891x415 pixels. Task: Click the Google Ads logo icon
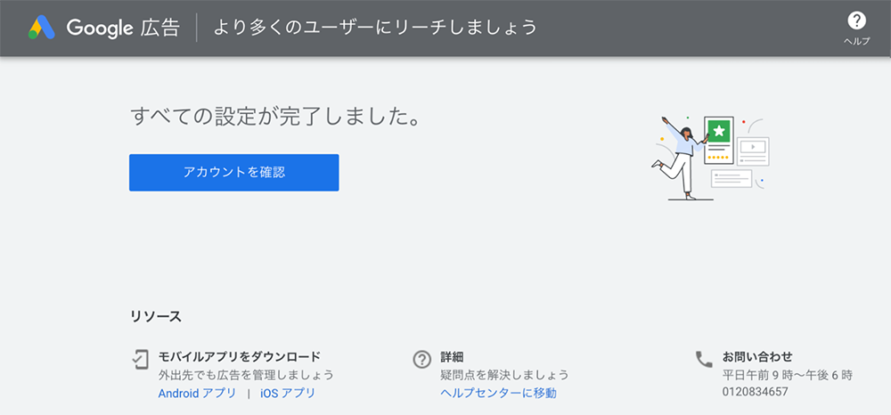42,28
